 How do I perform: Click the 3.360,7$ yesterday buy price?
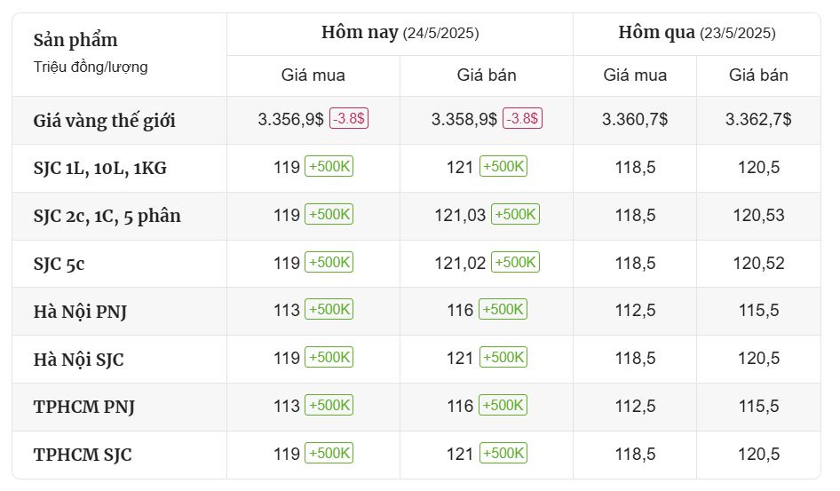pyautogui.click(x=635, y=119)
